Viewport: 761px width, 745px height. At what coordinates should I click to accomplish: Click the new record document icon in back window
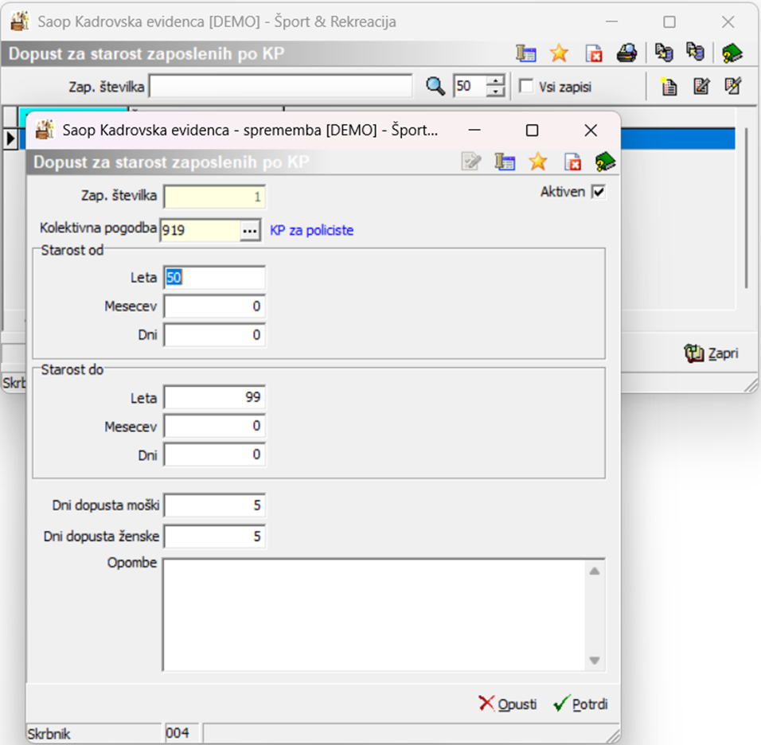pyautogui.click(x=669, y=87)
